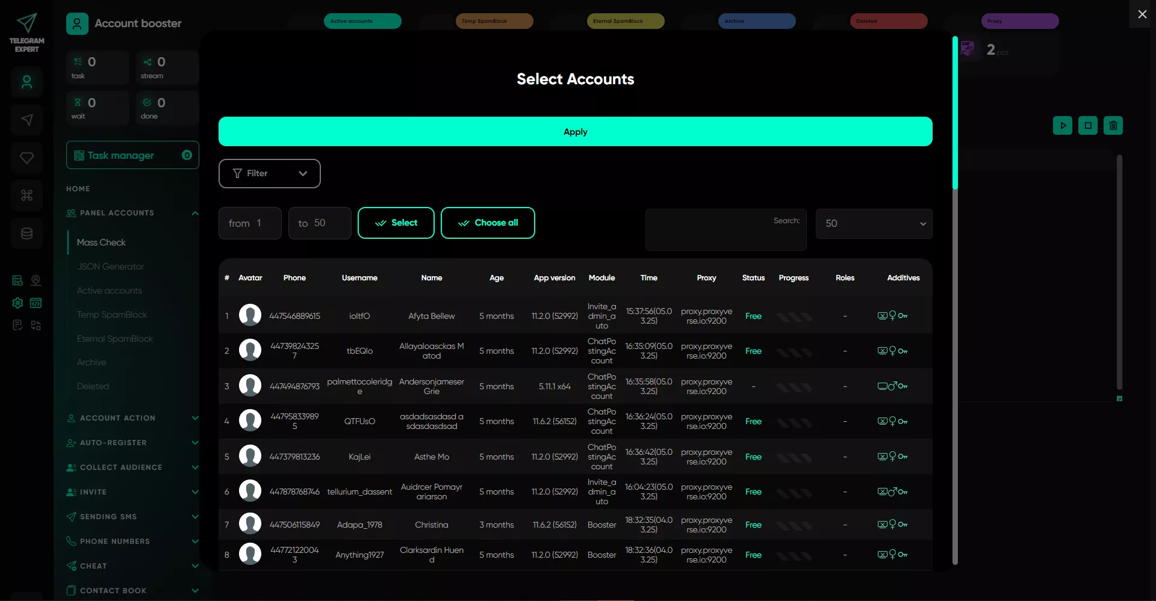Open the database section icon in rail

pos(26,233)
